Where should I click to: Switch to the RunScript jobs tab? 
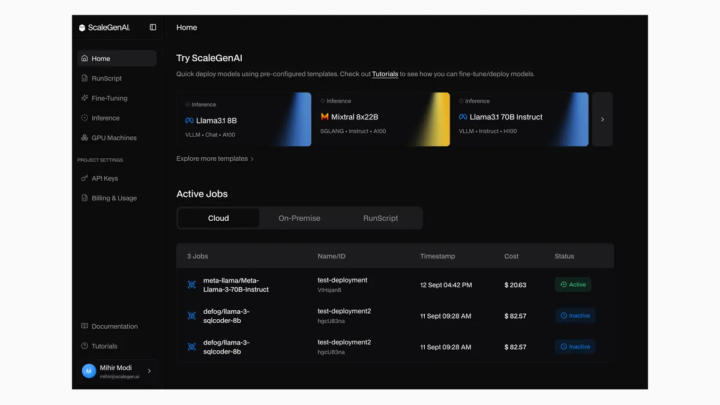(380, 218)
